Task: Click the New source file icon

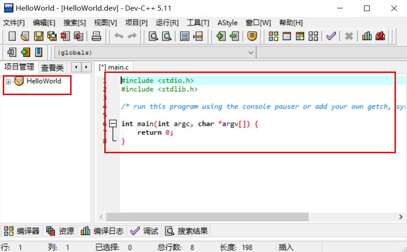Action: click(x=12, y=36)
